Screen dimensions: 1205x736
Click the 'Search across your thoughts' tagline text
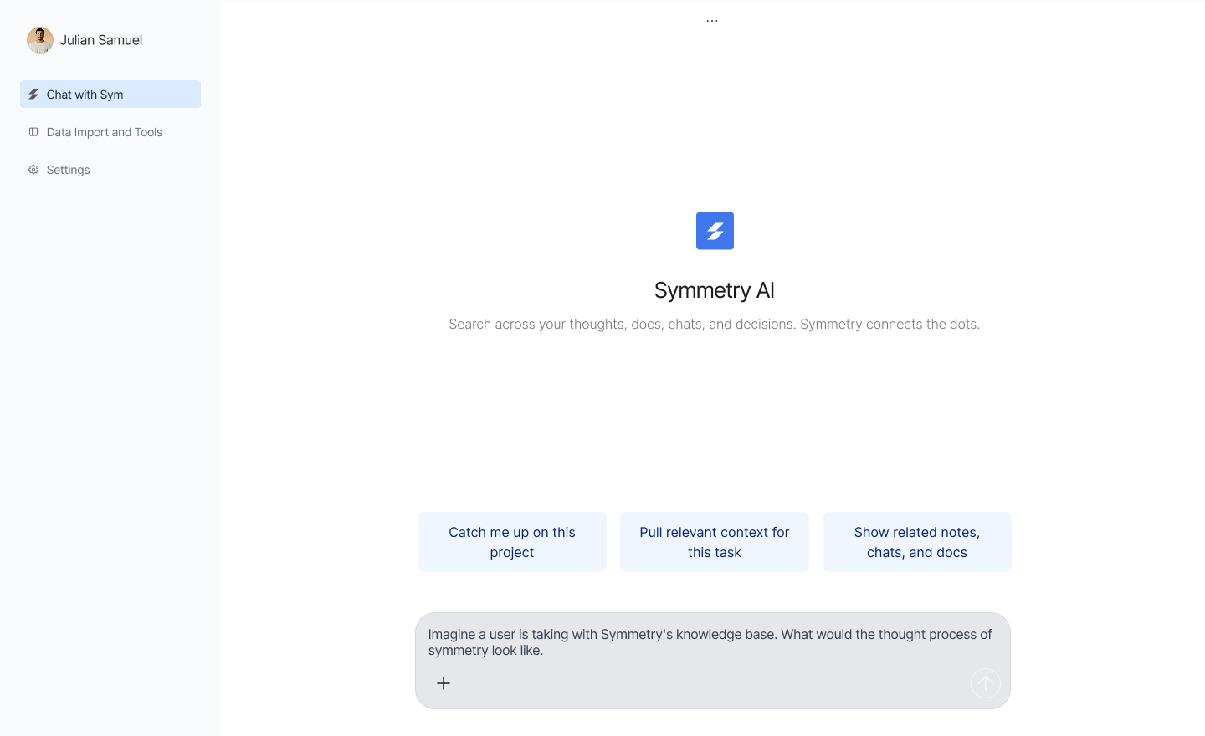click(x=715, y=325)
